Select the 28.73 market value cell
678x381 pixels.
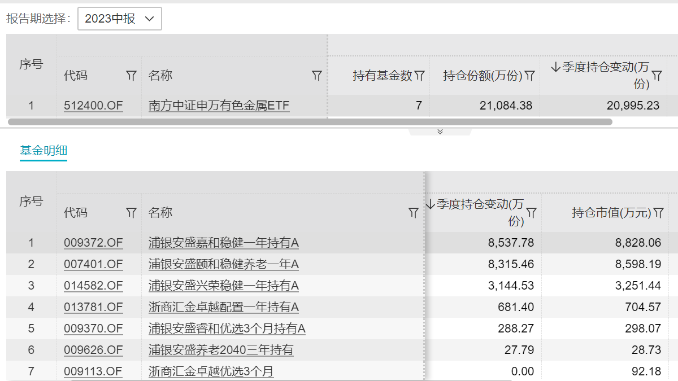pyautogui.click(x=605, y=350)
